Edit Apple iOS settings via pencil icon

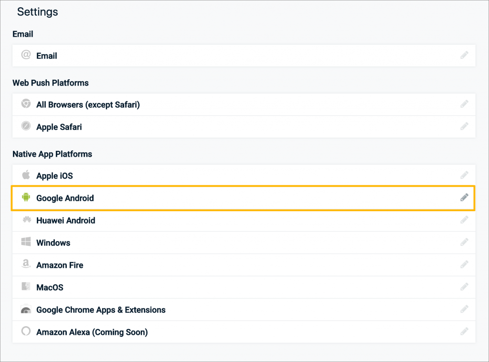coord(464,175)
